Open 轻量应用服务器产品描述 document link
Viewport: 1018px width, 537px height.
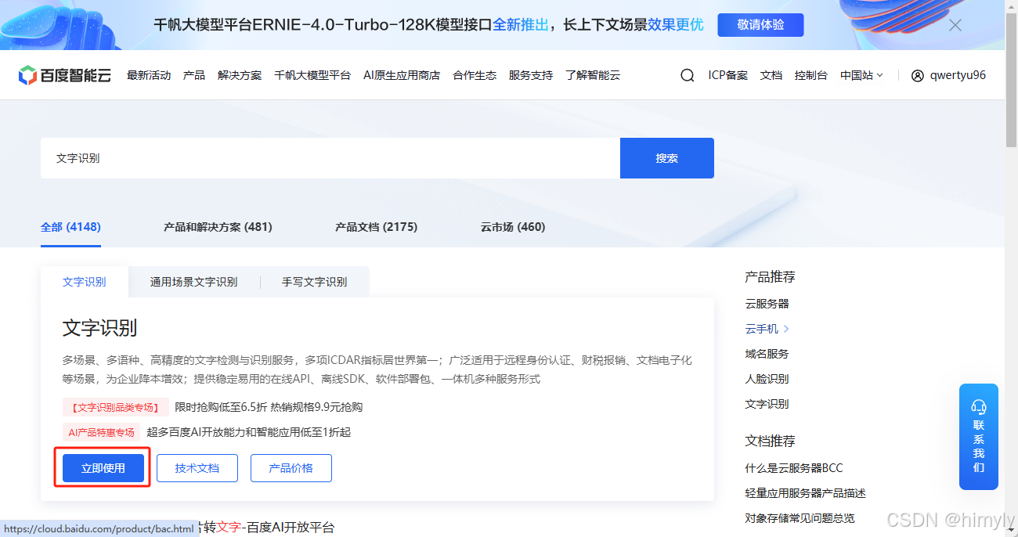806,493
